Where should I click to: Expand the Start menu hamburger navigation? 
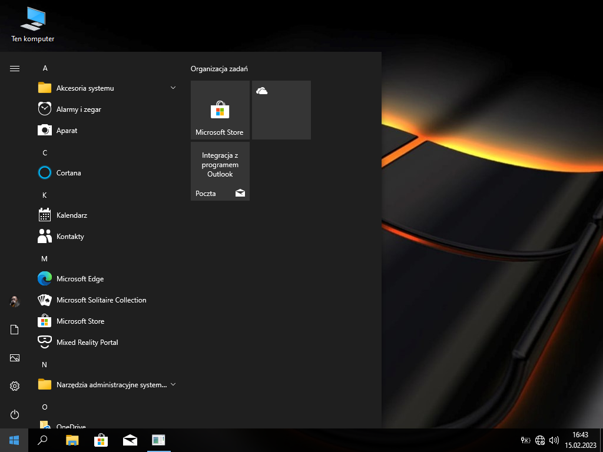pos(15,68)
